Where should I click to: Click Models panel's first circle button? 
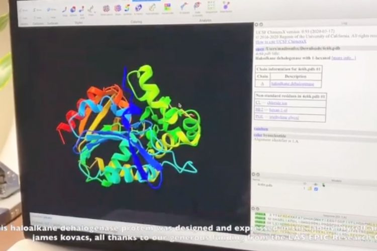click(253, 174)
